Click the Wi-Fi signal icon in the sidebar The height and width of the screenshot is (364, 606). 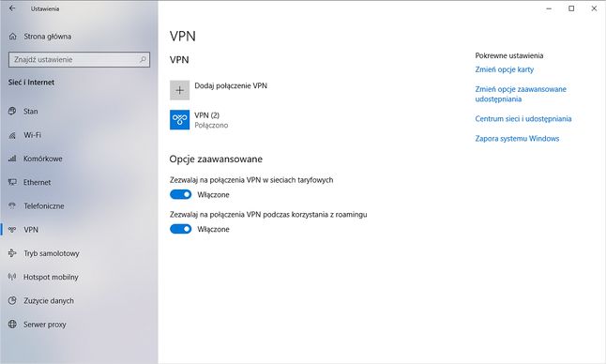tap(12, 135)
